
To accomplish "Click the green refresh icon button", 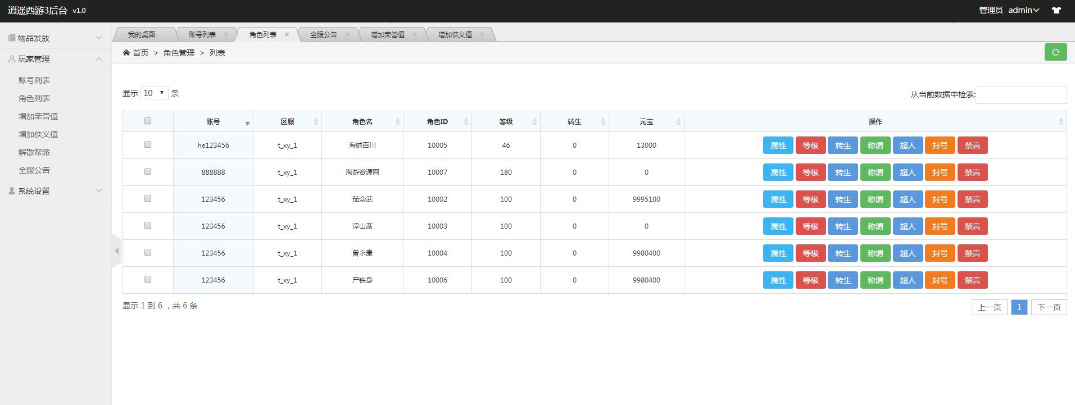I will click(x=1055, y=52).
